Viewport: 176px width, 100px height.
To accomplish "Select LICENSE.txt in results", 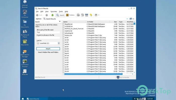I will tap(69, 26).
